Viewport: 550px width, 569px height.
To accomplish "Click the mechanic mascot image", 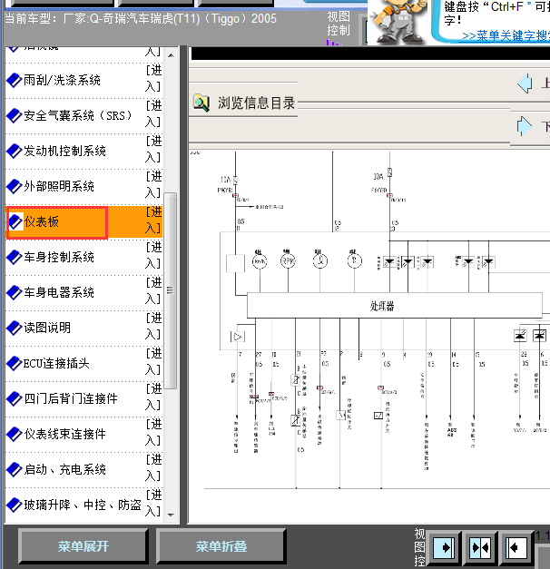I will click(398, 22).
